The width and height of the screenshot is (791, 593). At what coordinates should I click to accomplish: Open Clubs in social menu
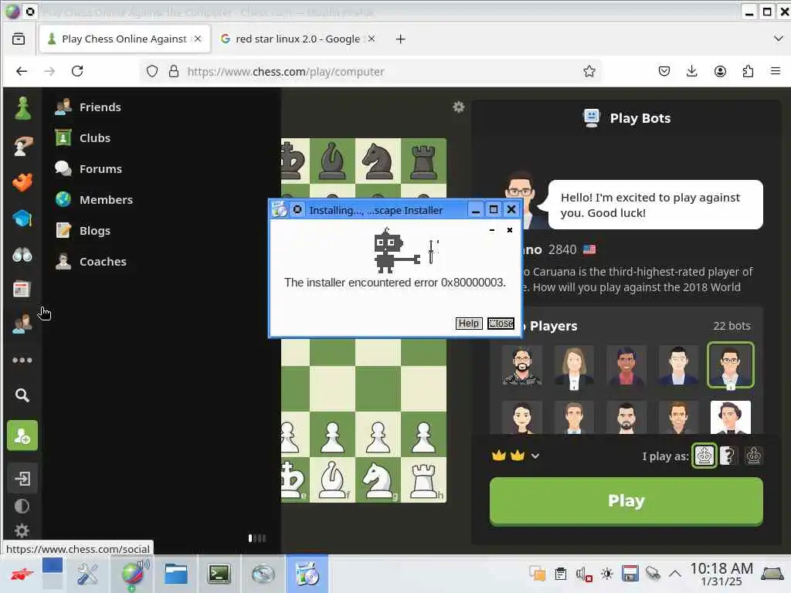[x=83, y=137]
